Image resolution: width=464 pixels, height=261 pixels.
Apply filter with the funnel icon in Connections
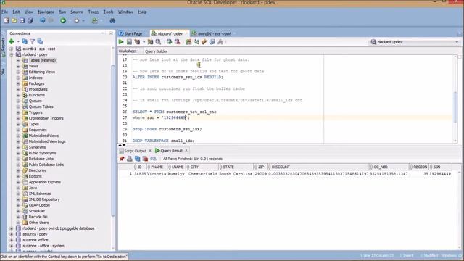[32, 41]
